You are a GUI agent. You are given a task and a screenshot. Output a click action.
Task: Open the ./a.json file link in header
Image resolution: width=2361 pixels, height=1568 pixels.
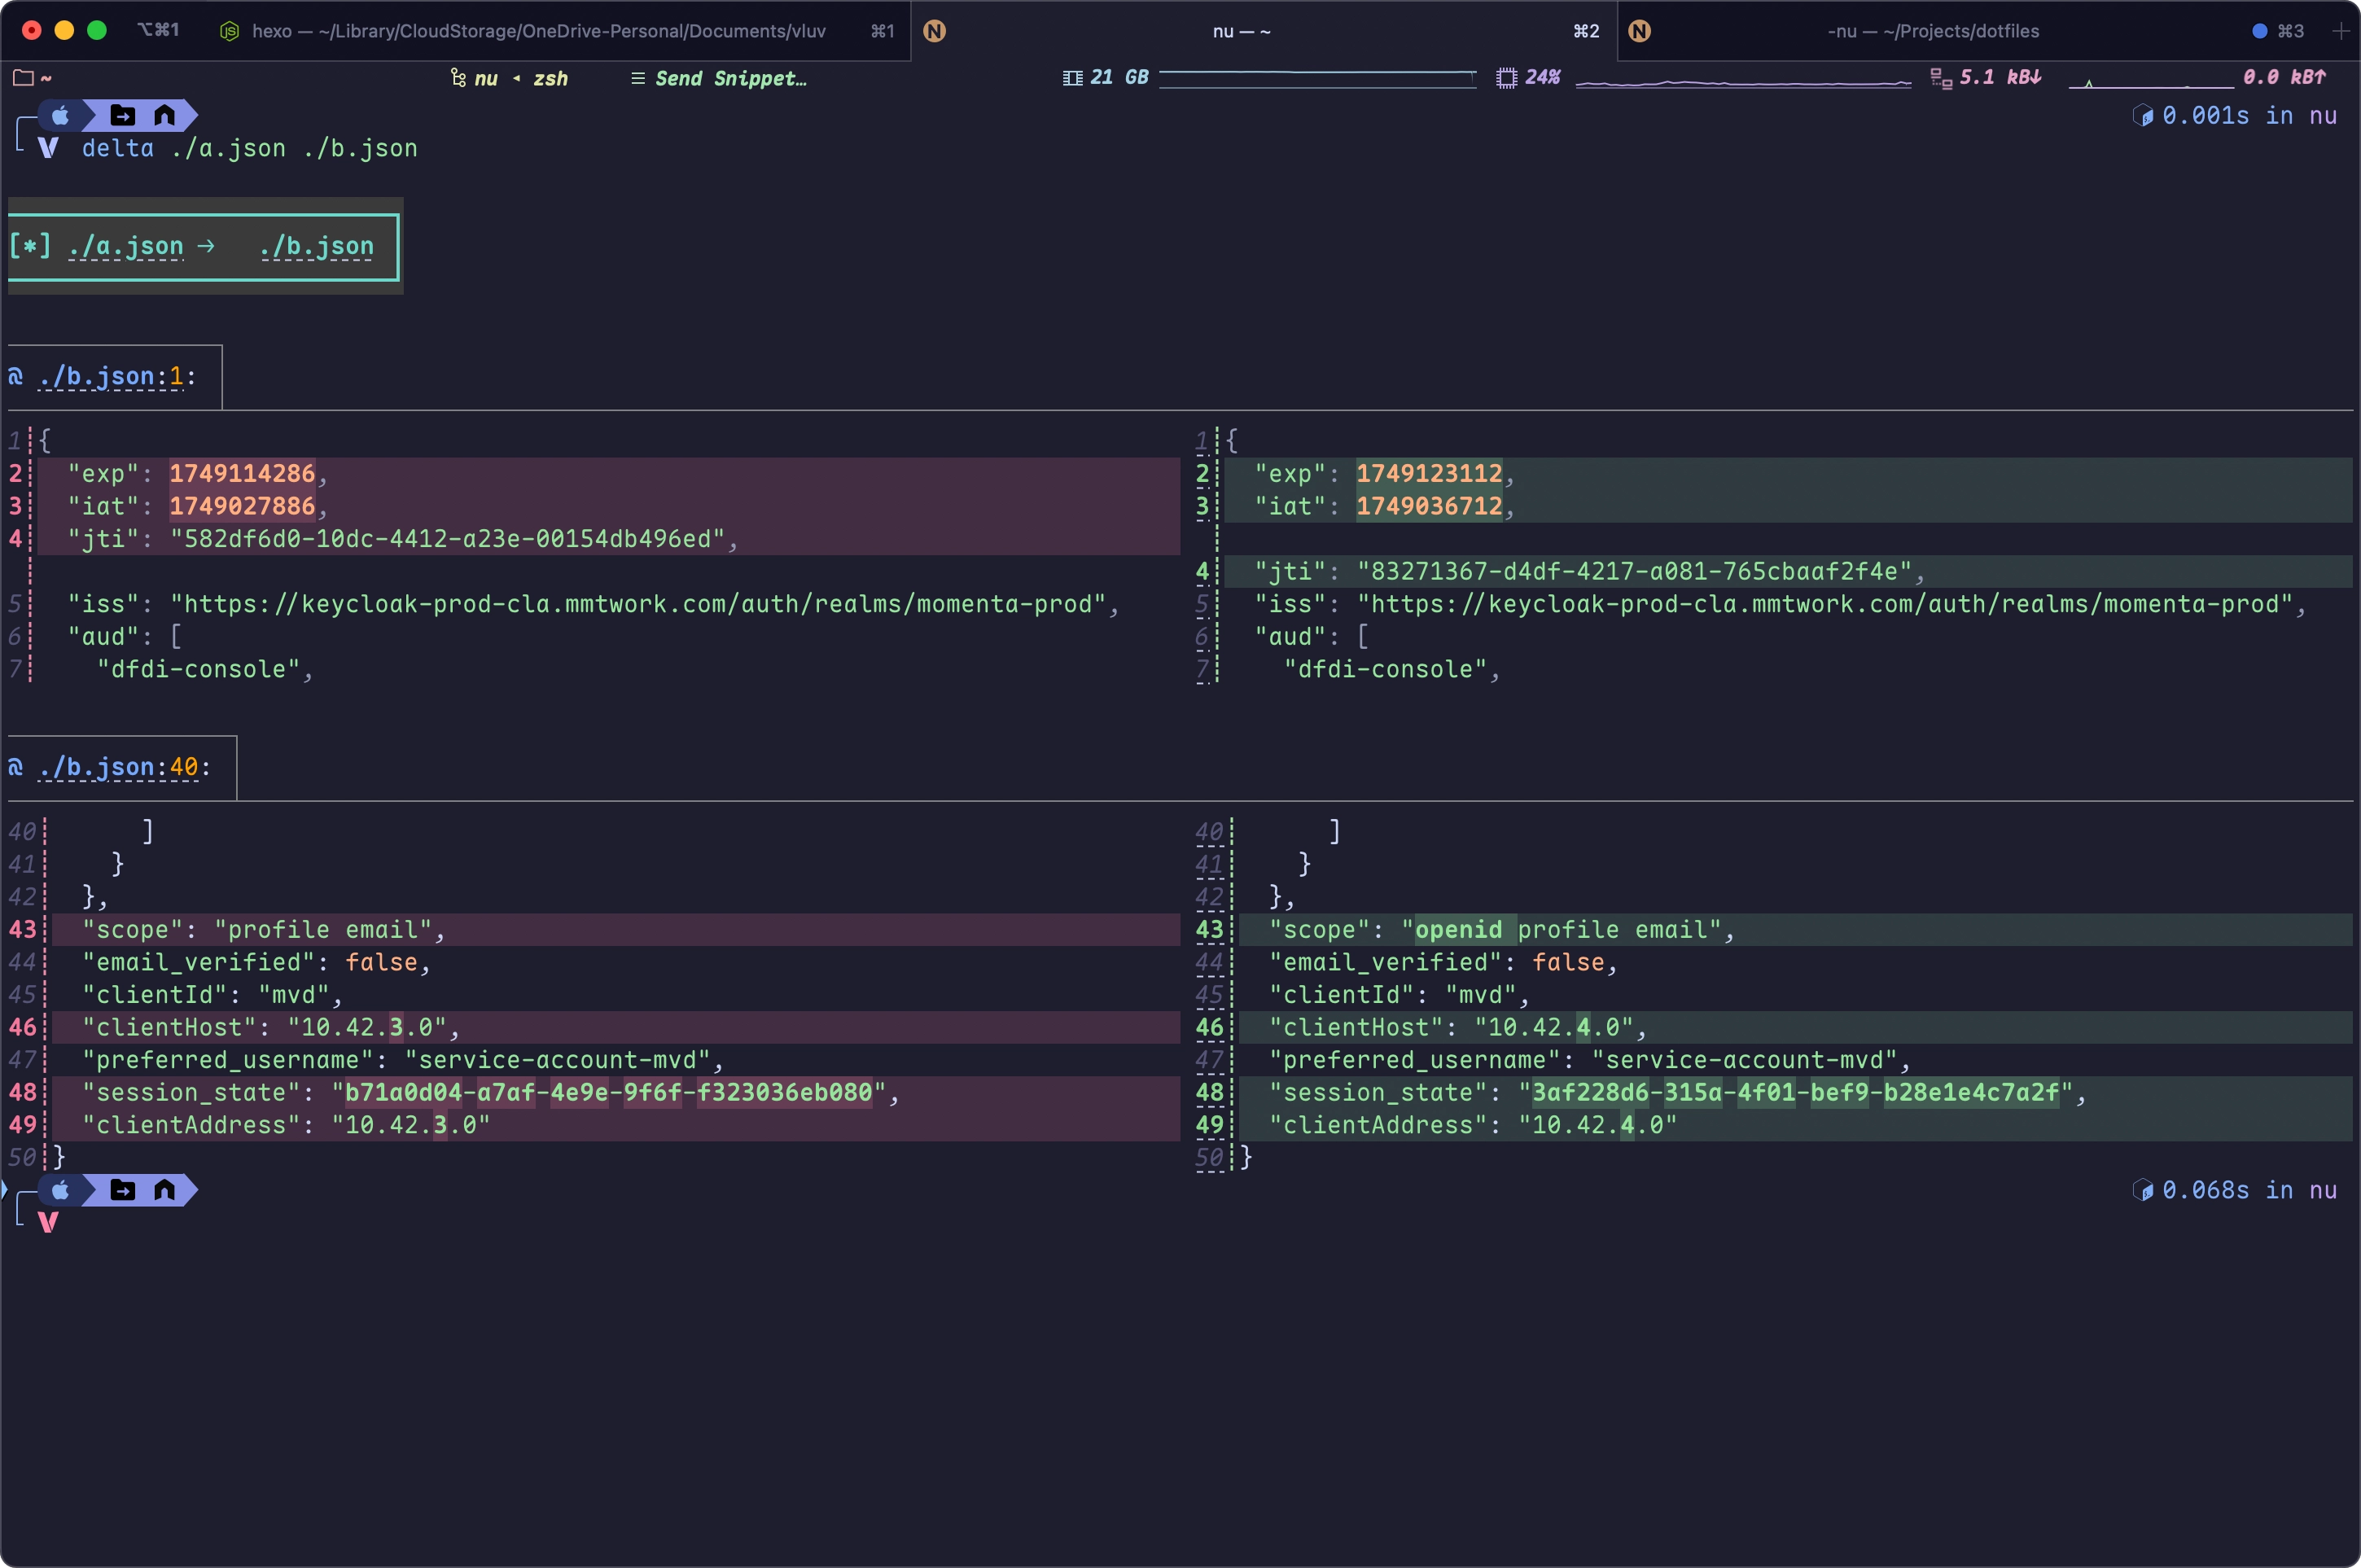126,246
